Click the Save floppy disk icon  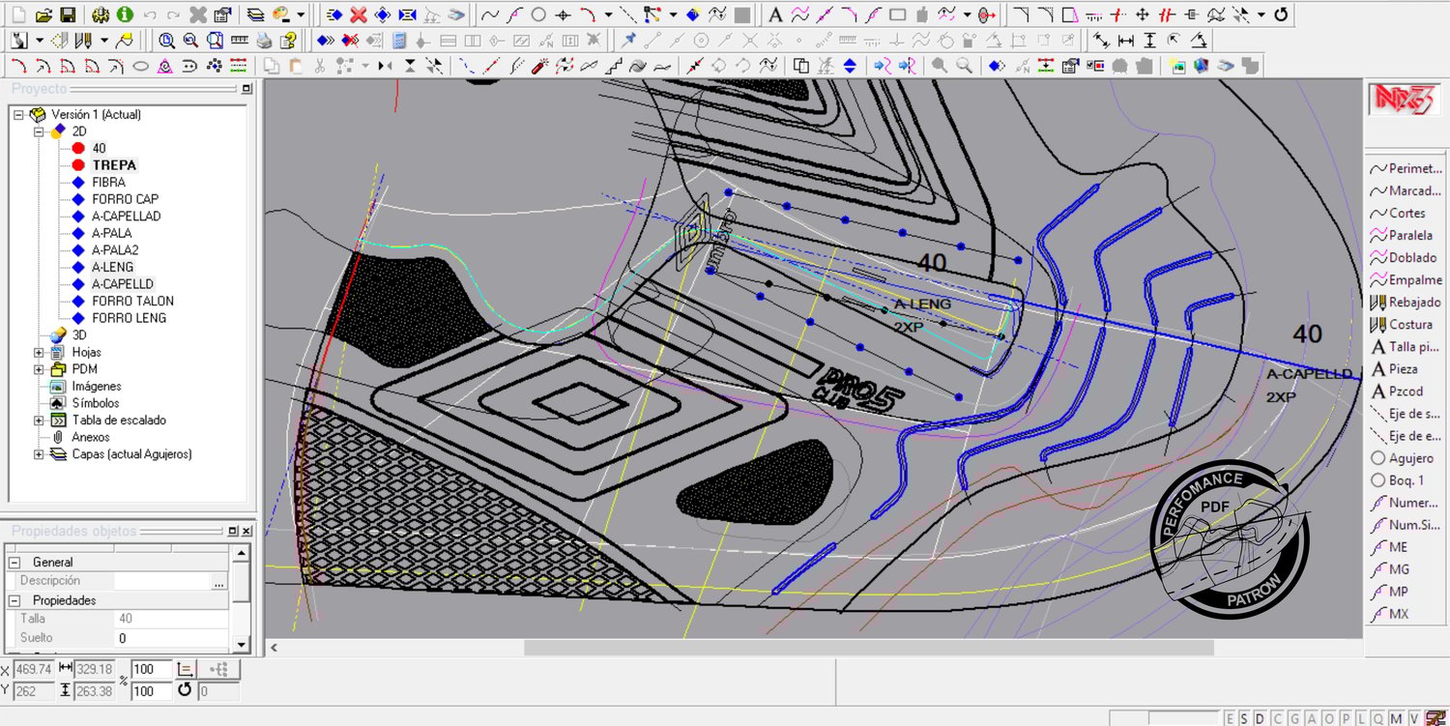[68, 15]
